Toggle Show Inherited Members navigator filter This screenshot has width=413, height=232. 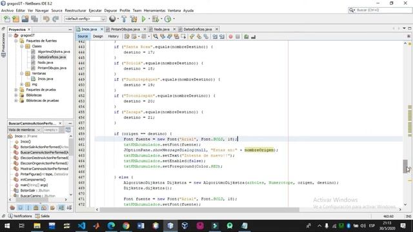point(12,208)
